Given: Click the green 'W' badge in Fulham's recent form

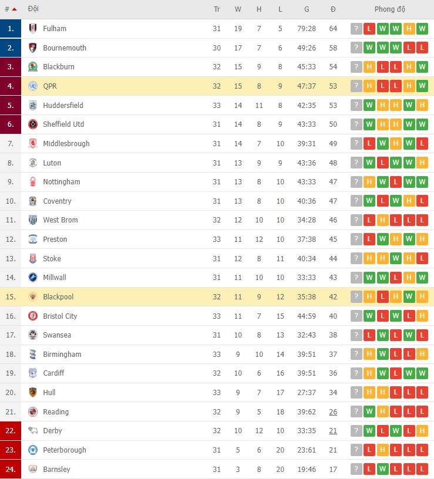Looking at the screenshot, I should 382,28.
